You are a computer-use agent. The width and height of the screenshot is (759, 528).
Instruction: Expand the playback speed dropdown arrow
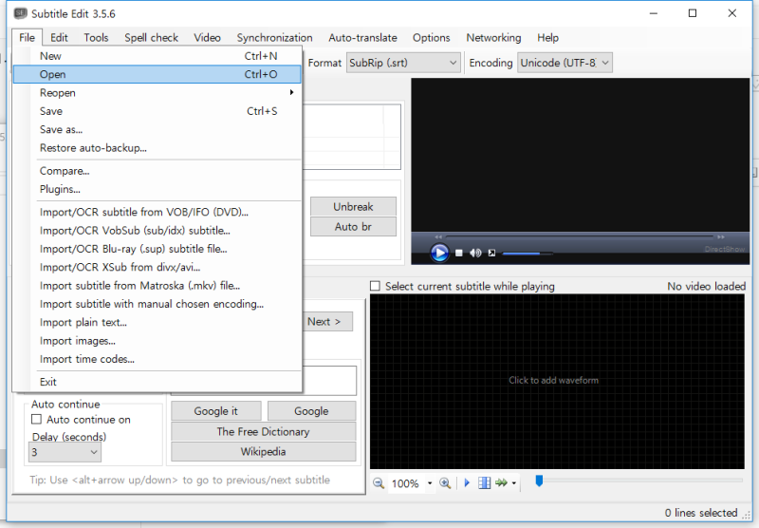pyautogui.click(x=513, y=483)
